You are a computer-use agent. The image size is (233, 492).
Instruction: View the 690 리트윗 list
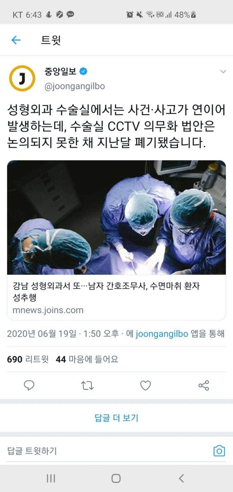click(x=28, y=359)
